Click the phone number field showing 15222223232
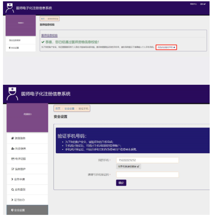The image size is (213, 216). pos(148,160)
